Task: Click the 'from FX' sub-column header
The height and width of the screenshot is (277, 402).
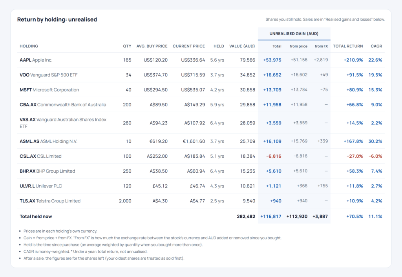Action: [321, 46]
